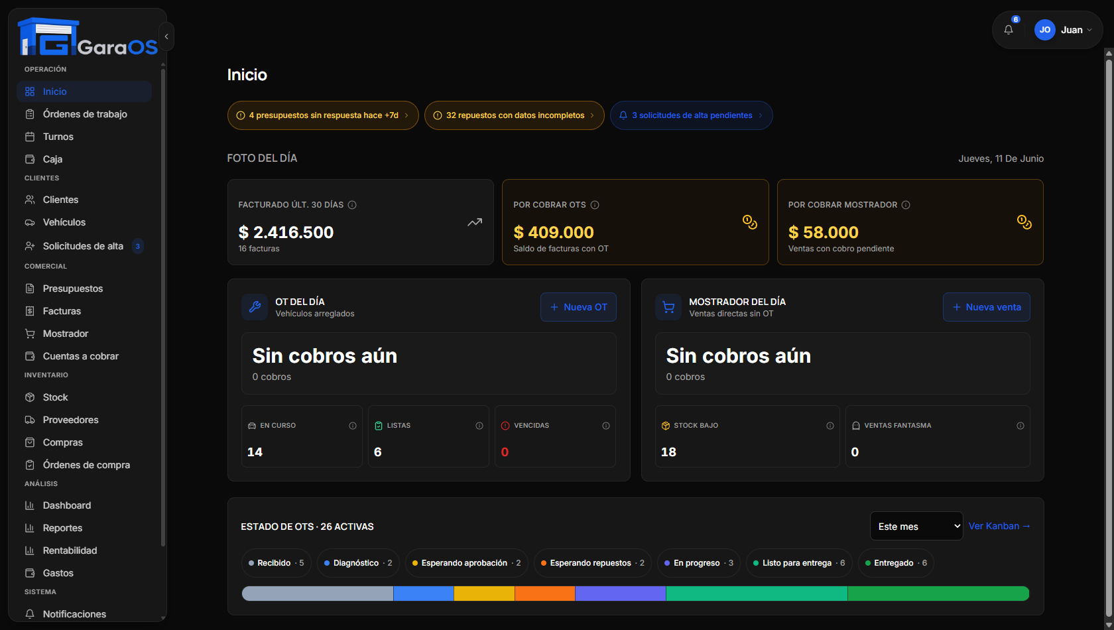The width and height of the screenshot is (1114, 630).
Task: Click the info icon in the Ventas fantasma card
Action: pos(1021,426)
